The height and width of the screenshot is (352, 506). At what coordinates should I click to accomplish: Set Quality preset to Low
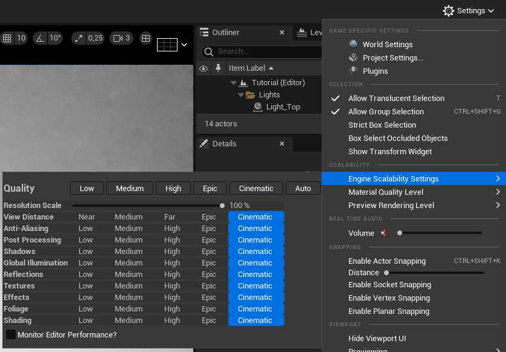[x=87, y=189]
